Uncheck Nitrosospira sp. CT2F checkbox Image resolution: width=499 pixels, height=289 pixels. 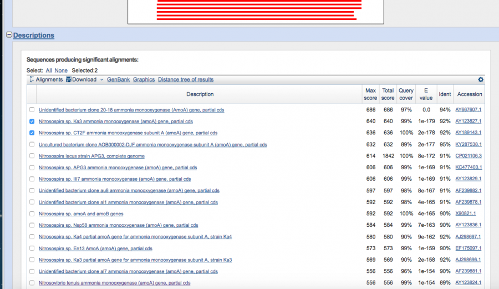coord(32,133)
